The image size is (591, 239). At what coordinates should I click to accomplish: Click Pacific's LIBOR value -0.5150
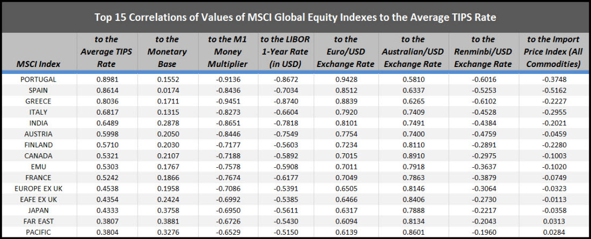coord(285,232)
